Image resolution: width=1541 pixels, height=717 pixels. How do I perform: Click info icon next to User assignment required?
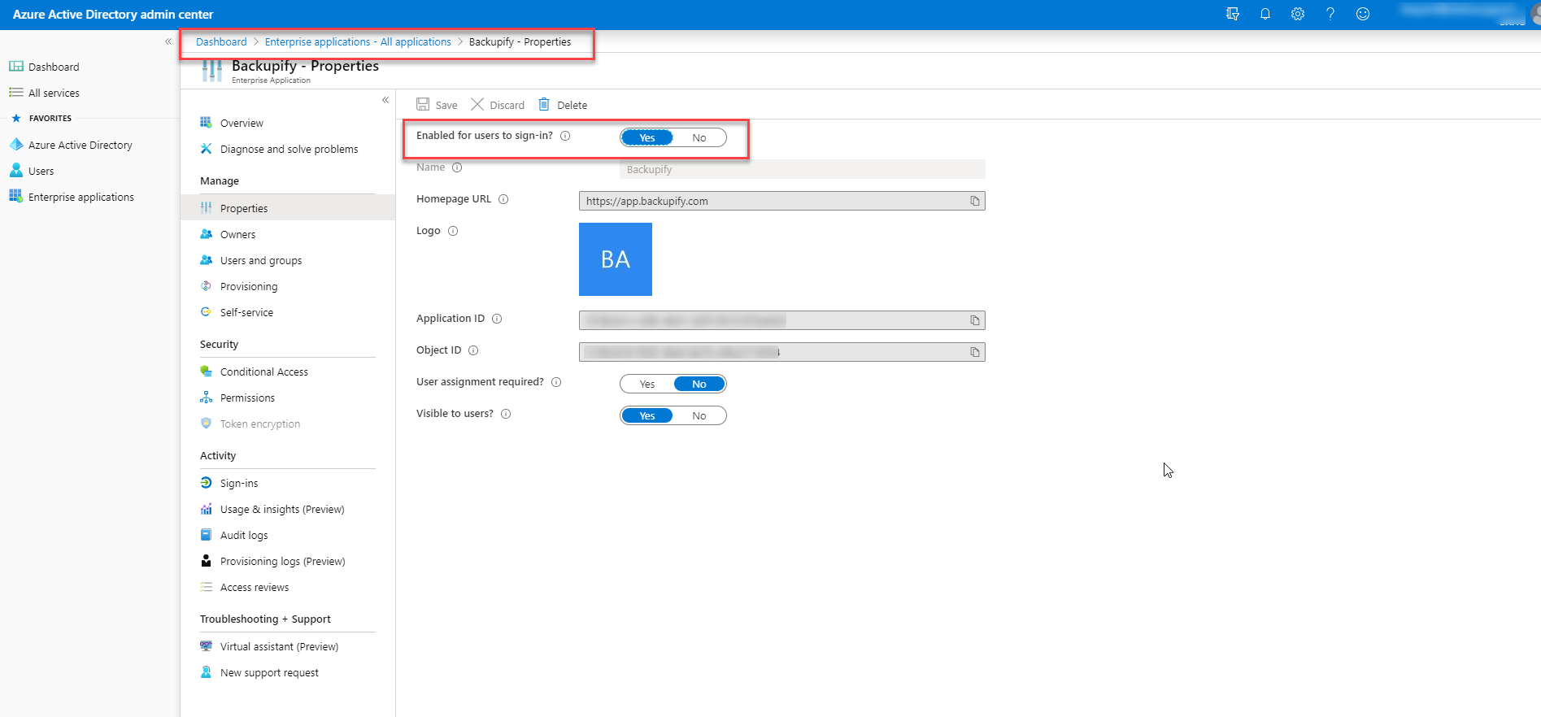pos(556,382)
